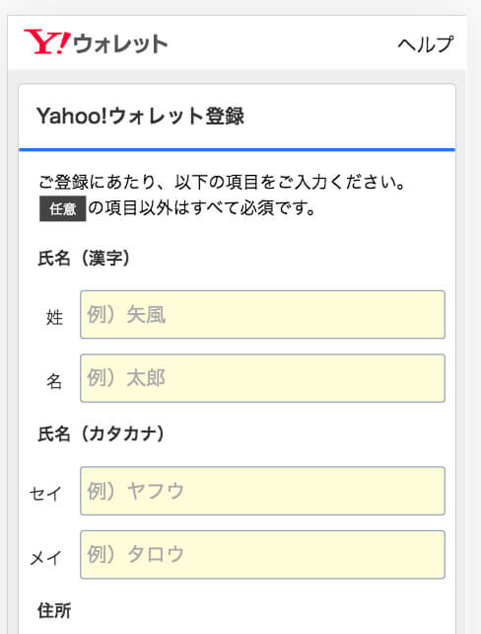Click the white header bar beside the logo

click(283, 42)
